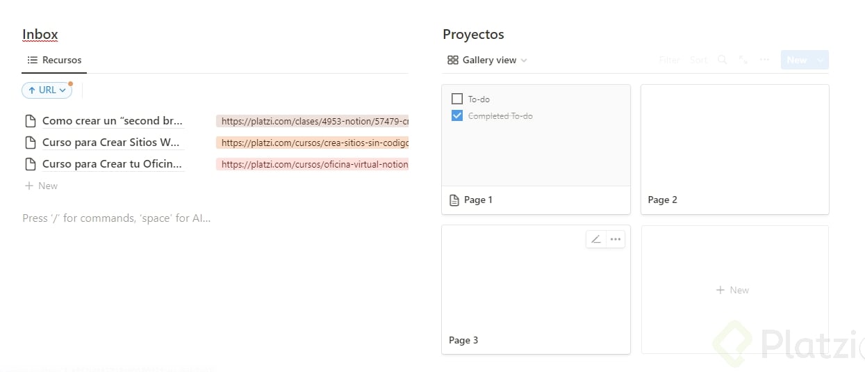
Task: Open the URL sort pill dropdown
Action: [x=47, y=90]
